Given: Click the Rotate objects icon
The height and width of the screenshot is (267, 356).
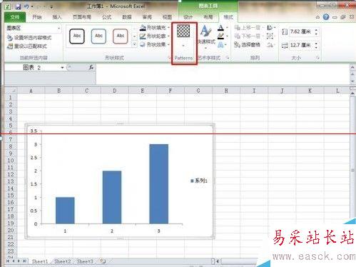Looking at the screenshot, I should coord(270,44).
